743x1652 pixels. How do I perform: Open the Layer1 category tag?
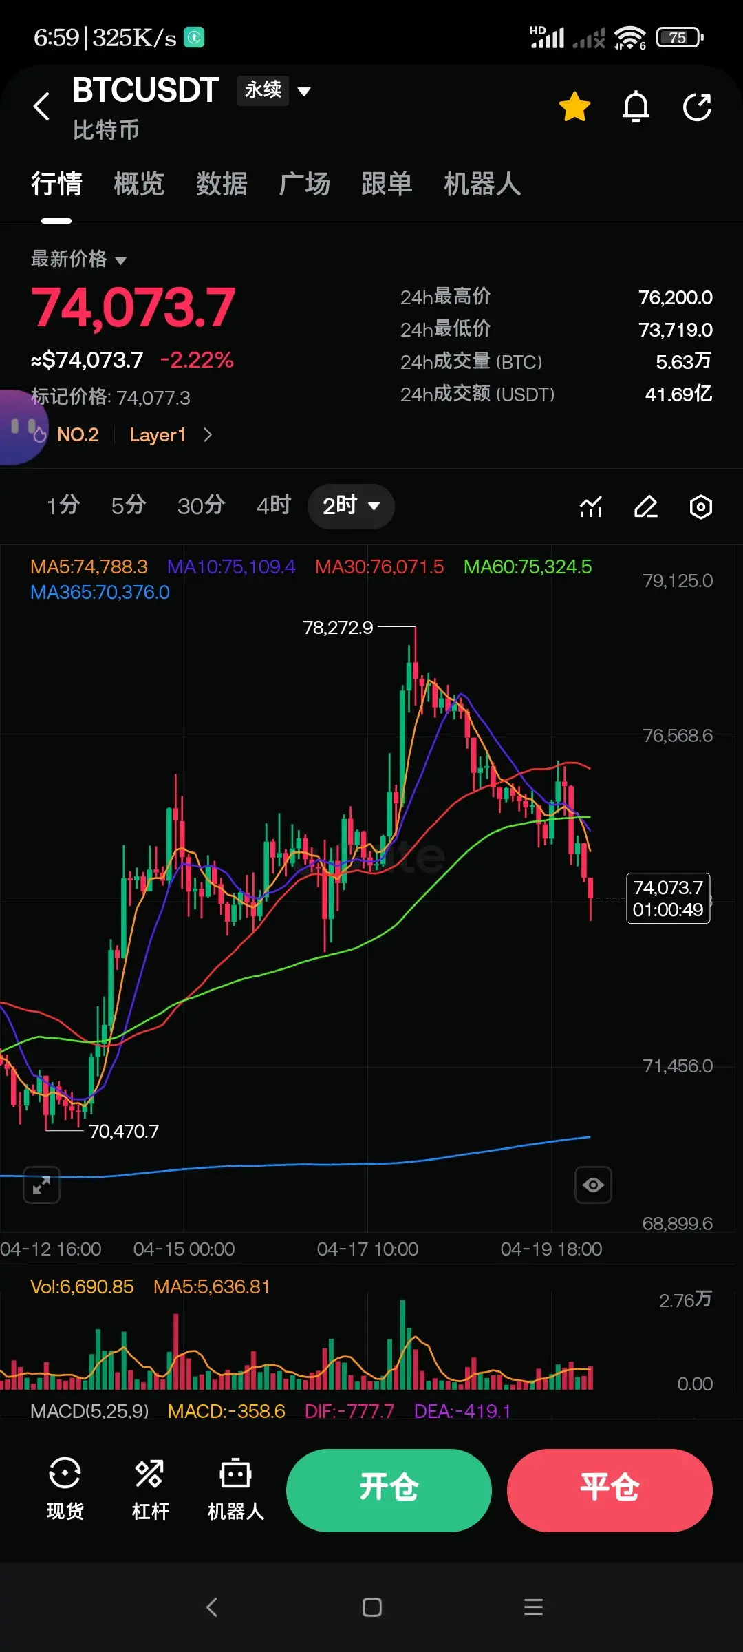(158, 434)
